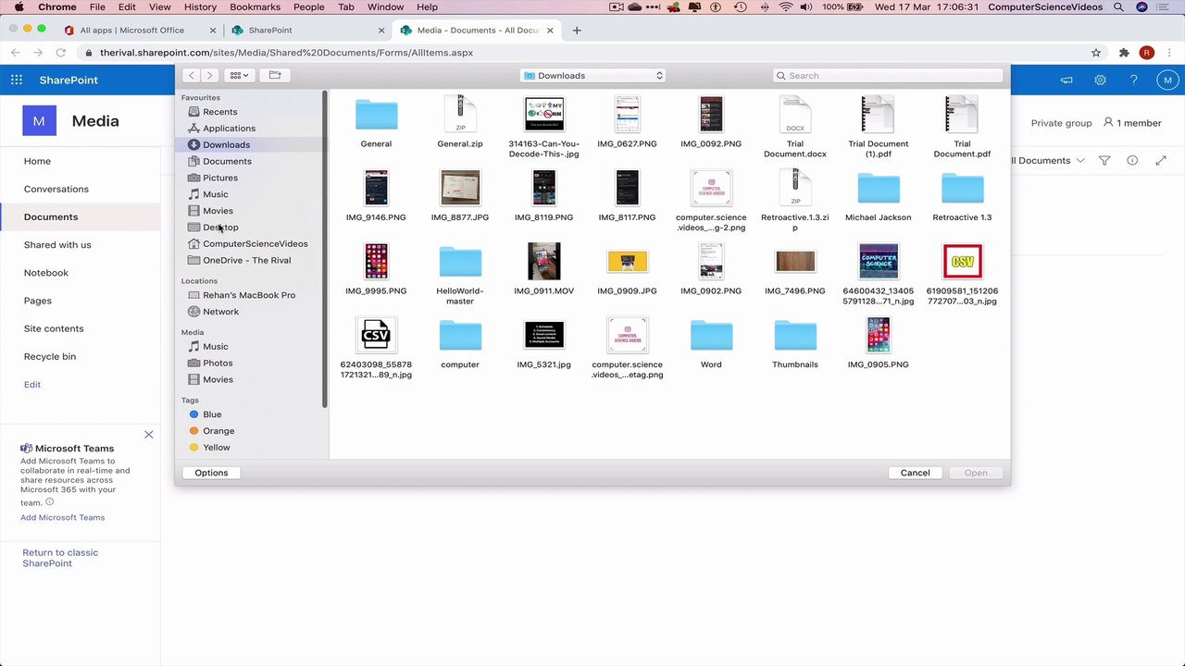Select Photos under Media
The width and height of the screenshot is (1185, 666).
pos(218,364)
